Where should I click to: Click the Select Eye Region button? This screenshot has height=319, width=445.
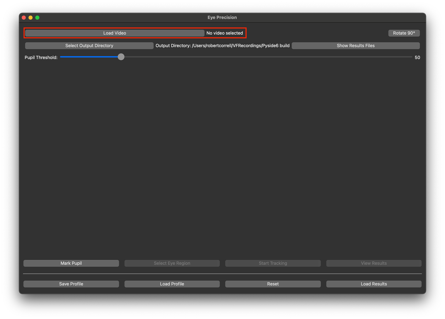172,263
